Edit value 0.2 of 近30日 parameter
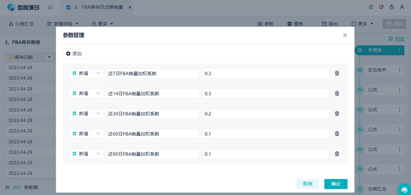 click(x=266, y=114)
